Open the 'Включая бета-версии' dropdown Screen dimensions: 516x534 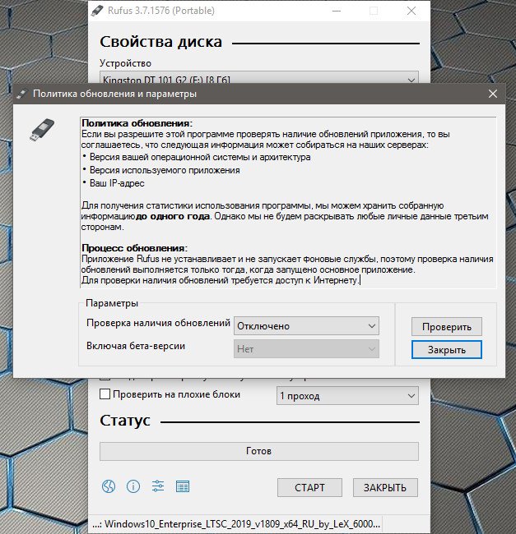(x=306, y=349)
